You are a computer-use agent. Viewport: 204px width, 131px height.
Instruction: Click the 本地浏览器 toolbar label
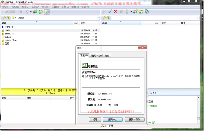click(9, 12)
